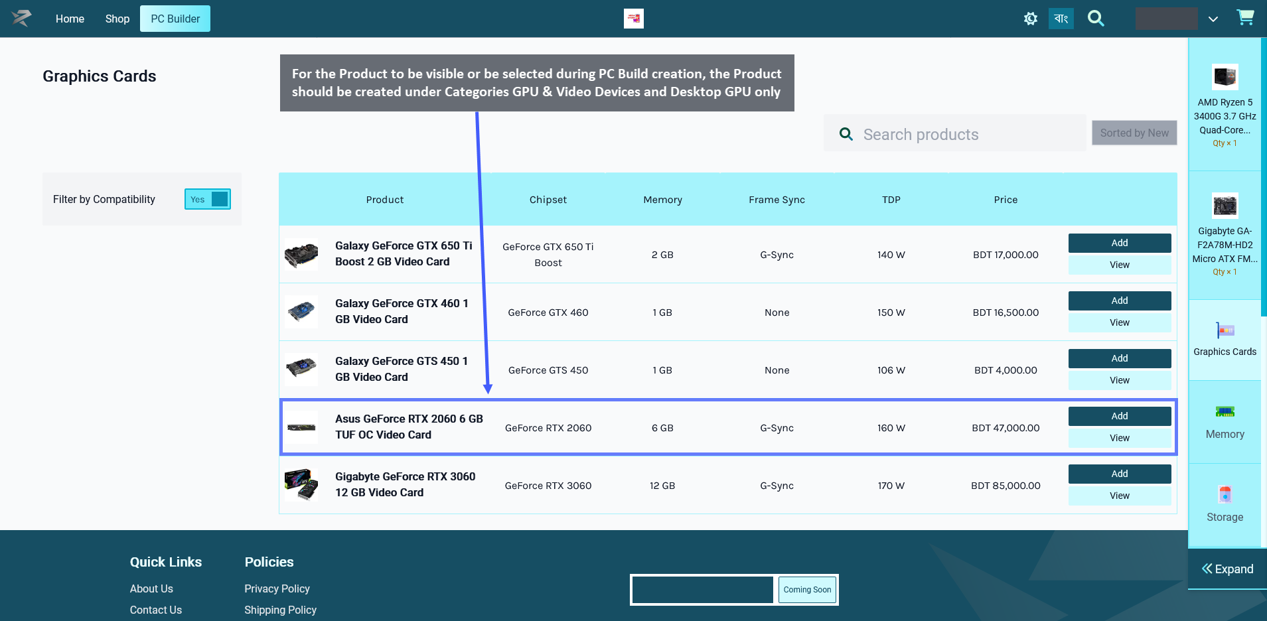Click the GeForce GTS 450 chipset cell
1267x621 pixels.
point(548,370)
